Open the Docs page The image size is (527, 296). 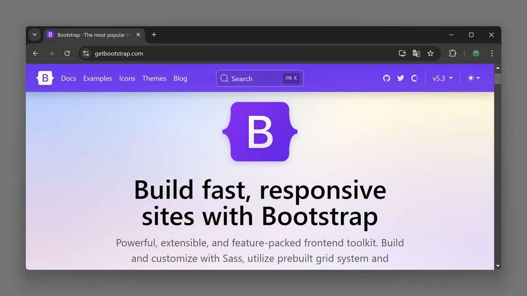click(69, 78)
